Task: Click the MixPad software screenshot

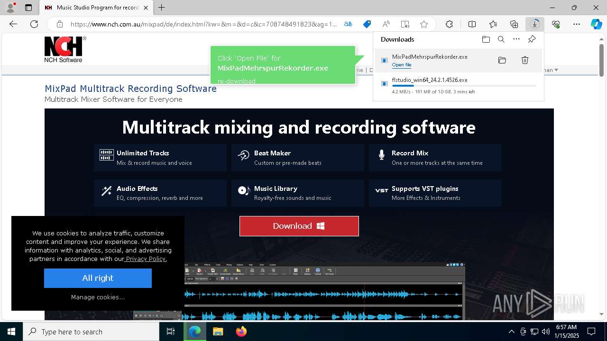Action: (299, 291)
